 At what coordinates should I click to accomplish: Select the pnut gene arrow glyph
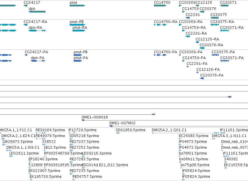tap(77, 6)
